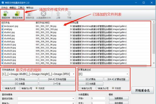Viewport: 156px width, 104px height.
Task: Click the 上移 move up arrow icon
Action: [58, 14]
